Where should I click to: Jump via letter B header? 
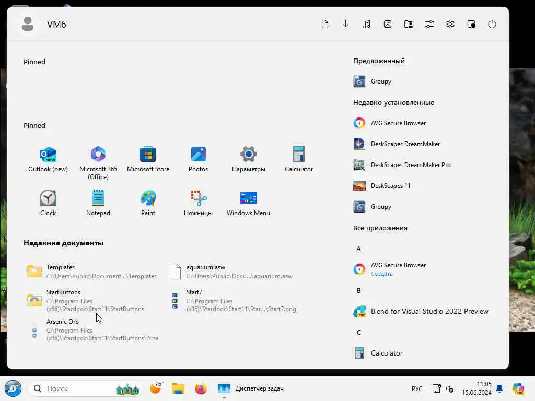point(358,291)
